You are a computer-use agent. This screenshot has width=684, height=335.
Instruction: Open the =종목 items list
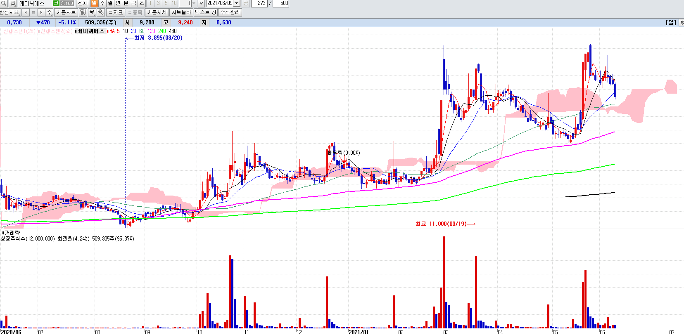click(135, 12)
